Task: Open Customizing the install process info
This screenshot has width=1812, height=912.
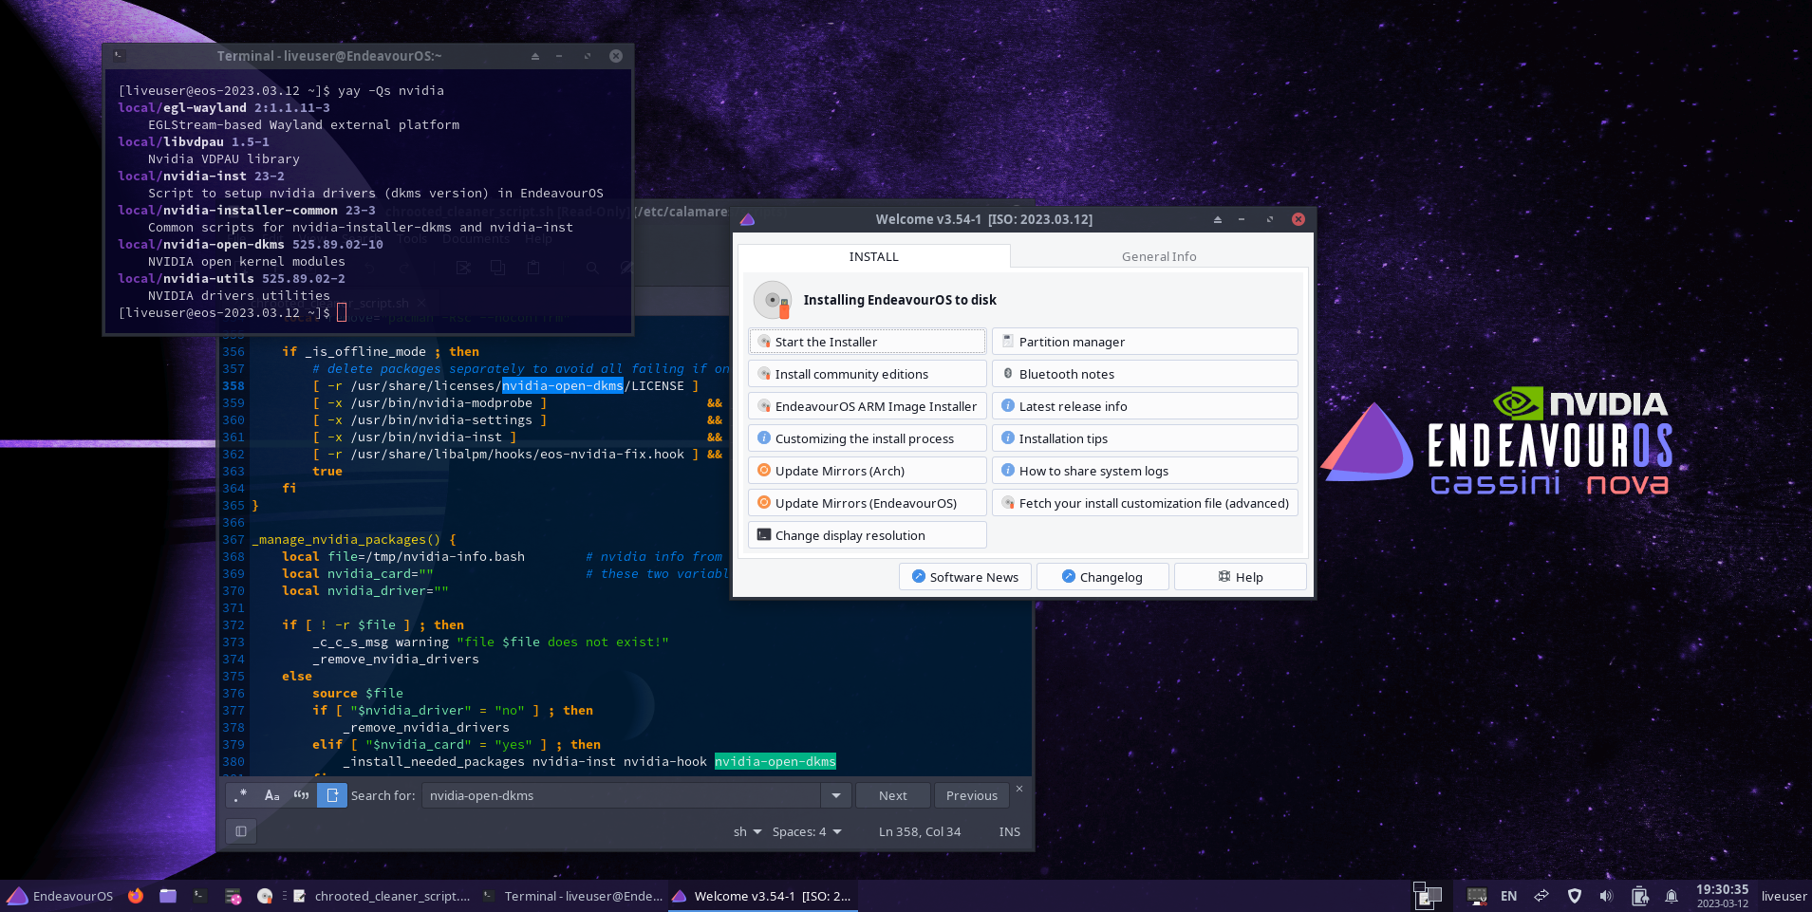Action: (x=868, y=438)
